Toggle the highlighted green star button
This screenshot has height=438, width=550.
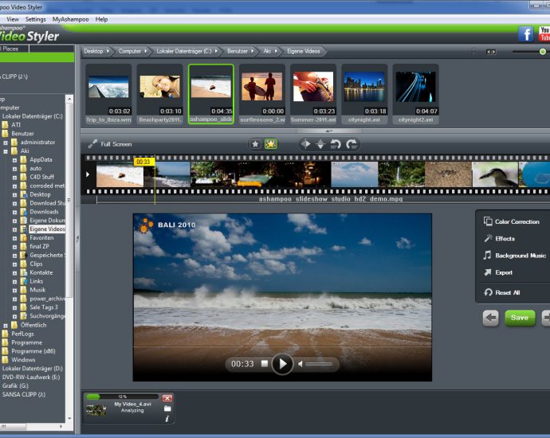pyautogui.click(x=270, y=144)
